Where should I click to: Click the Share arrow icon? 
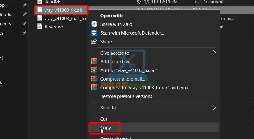pyautogui.click(x=94, y=41)
